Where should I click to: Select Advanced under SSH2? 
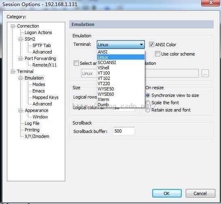[x=42, y=52]
